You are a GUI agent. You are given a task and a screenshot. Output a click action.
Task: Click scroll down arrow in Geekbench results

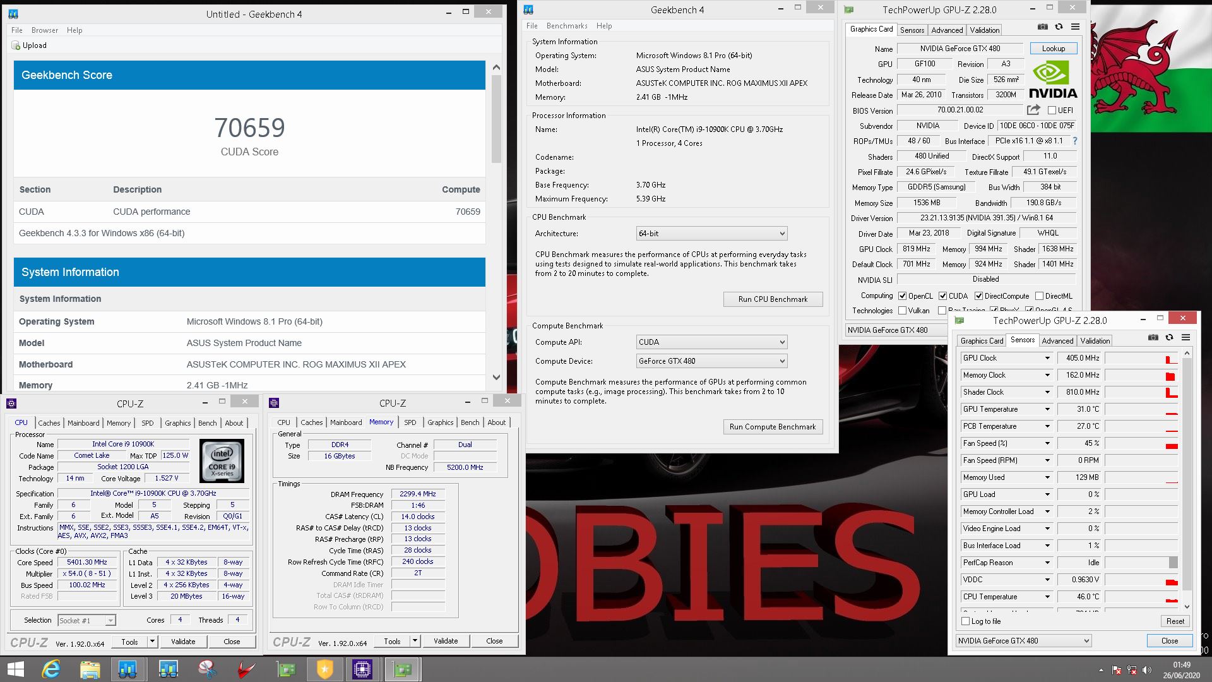496,378
